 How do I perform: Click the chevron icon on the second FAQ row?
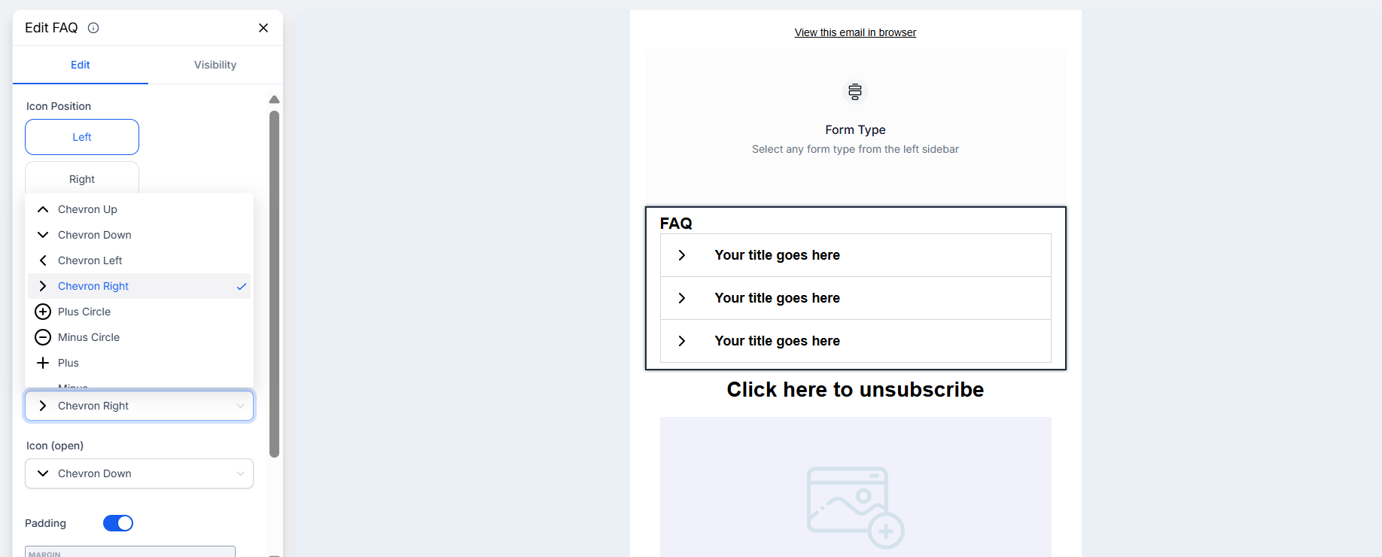click(682, 298)
